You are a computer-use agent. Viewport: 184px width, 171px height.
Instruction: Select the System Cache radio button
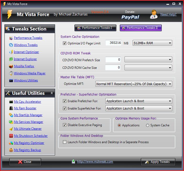(x=148, y=125)
